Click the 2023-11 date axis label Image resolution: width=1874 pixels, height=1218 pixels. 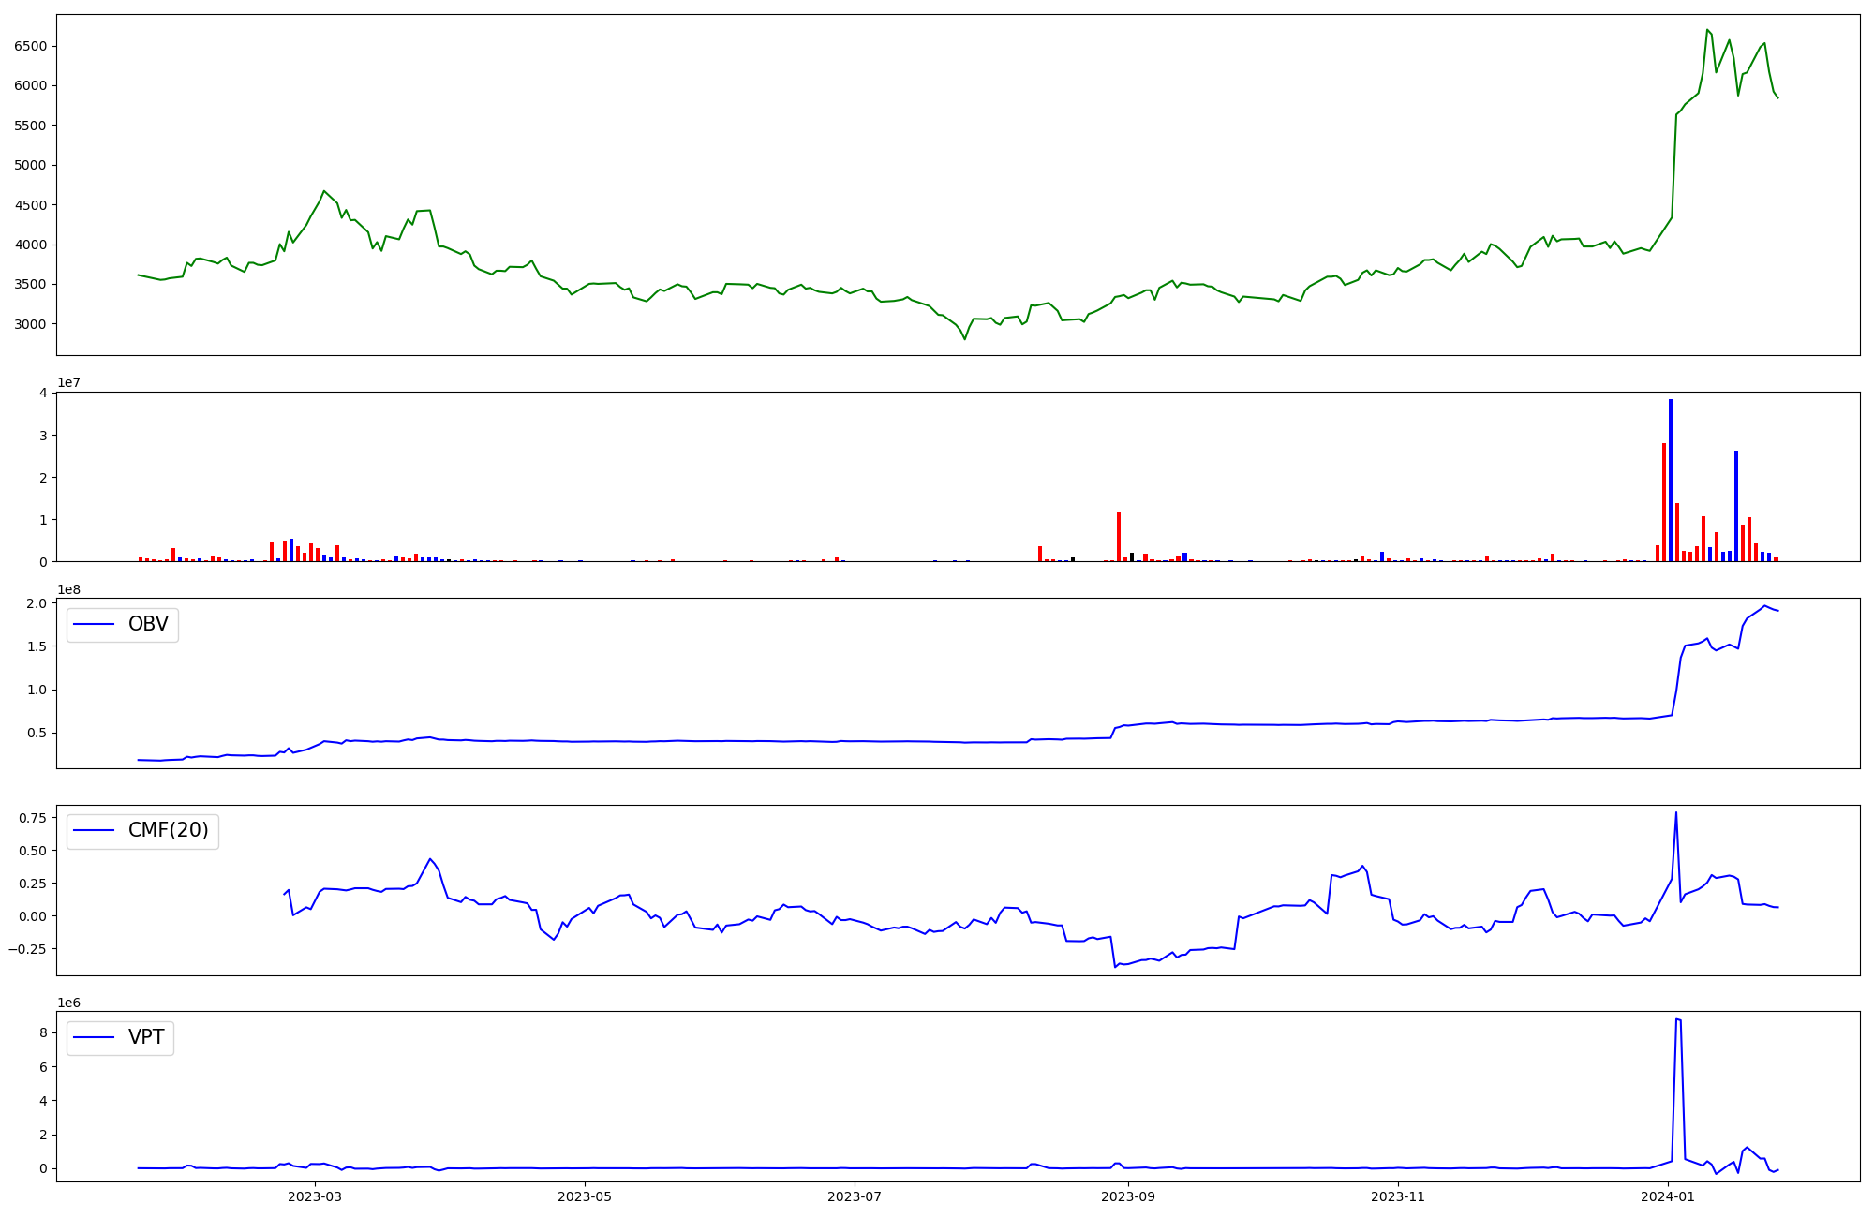[1398, 1196]
